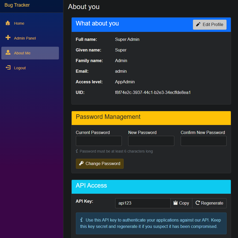Click the UID label
This screenshot has height=238, width=238.
[x=80, y=92]
